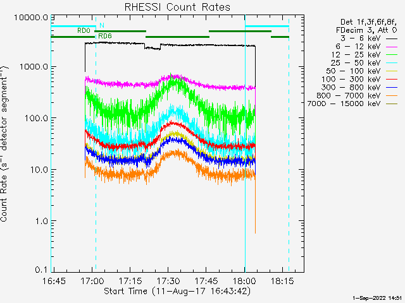Click the olive legend swatch for 7000 - 15000 keV
Screen dimensions: 405x303
tap(392, 104)
